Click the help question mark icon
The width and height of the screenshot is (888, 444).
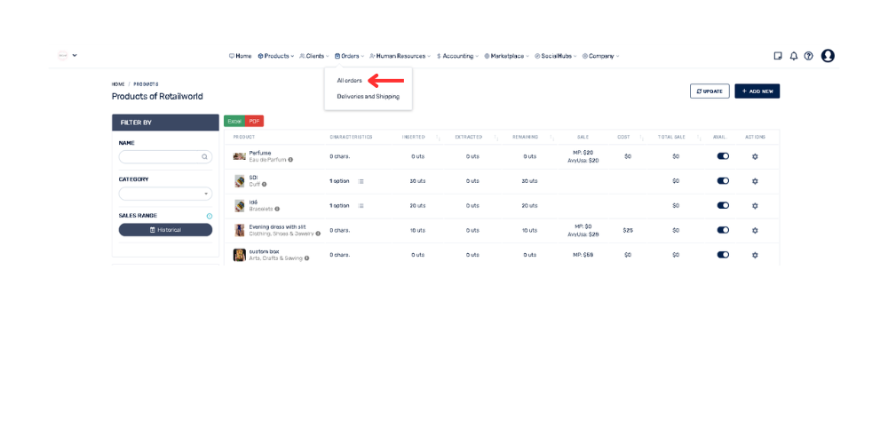tap(808, 56)
